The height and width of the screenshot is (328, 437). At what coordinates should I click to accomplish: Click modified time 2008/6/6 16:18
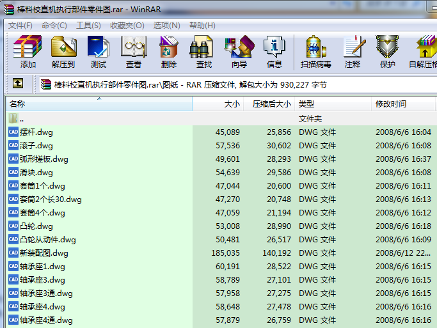point(403,226)
